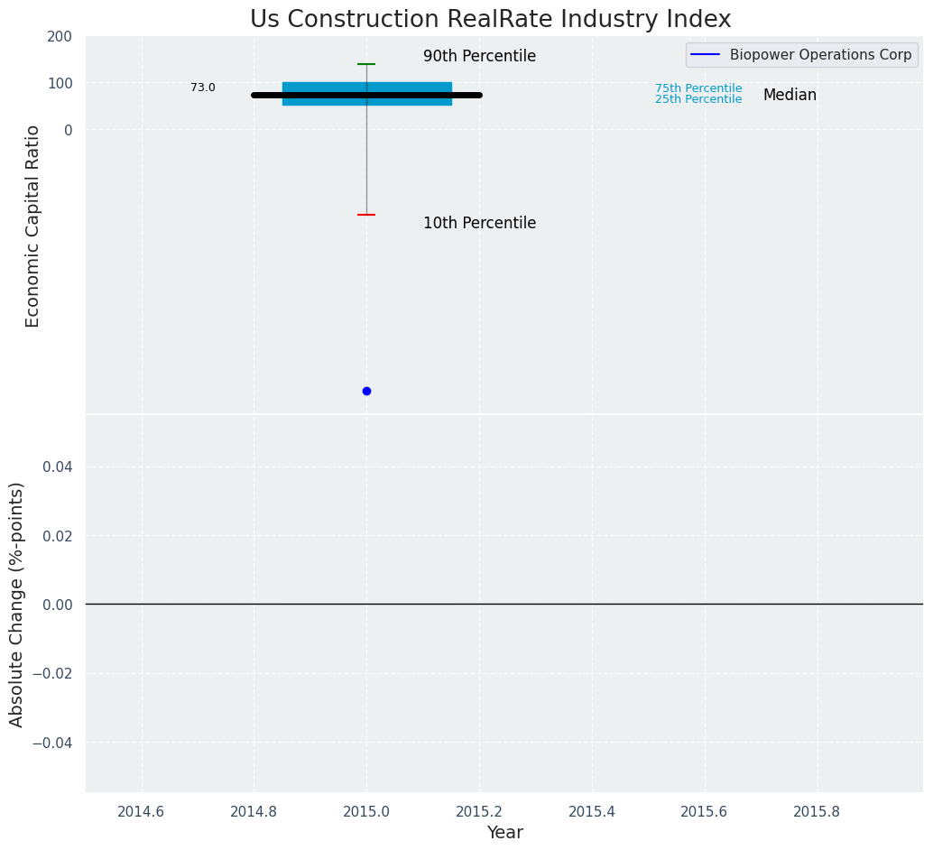Click the blue Biopower Operations Corp data point

pos(366,391)
